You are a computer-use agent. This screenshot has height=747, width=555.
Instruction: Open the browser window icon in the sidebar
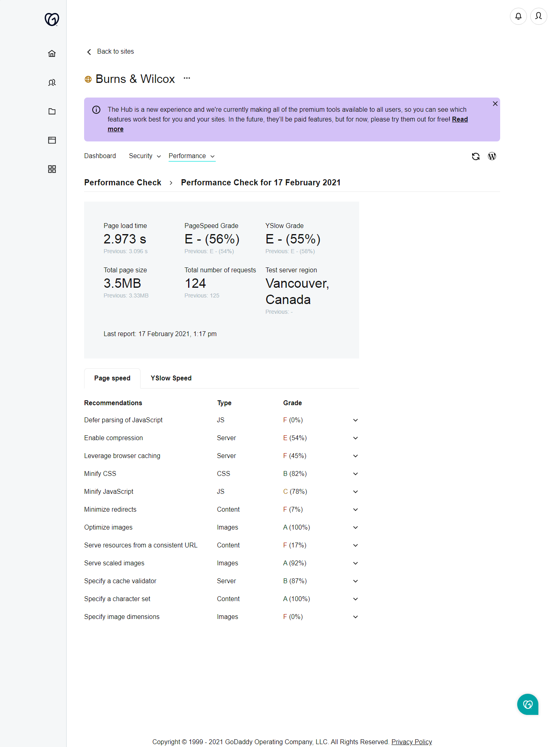pos(52,140)
